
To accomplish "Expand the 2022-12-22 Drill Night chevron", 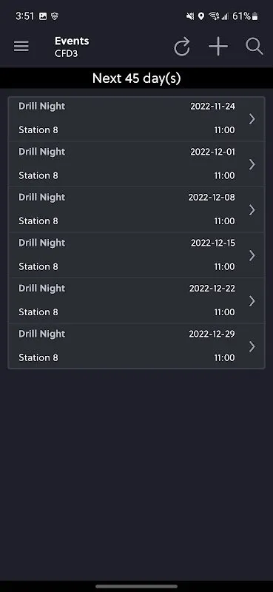I will pos(252,301).
